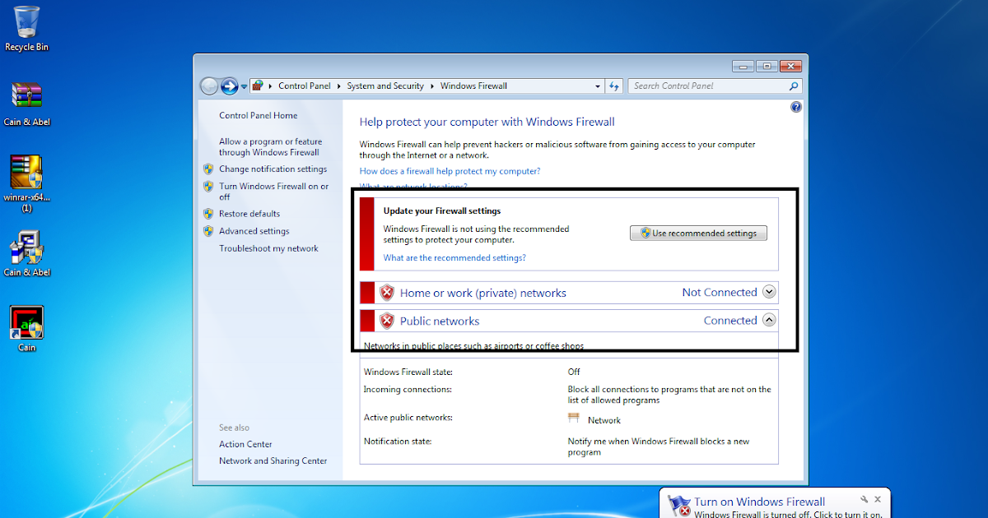Viewport: 988px width, 518px height.
Task: Open the recent pages dropdown arrow
Action: (x=244, y=86)
